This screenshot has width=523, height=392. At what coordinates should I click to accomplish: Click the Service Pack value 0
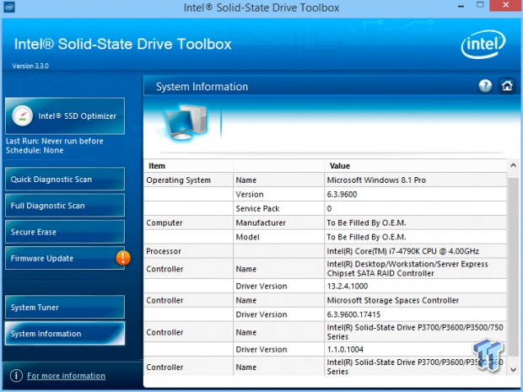pos(329,209)
